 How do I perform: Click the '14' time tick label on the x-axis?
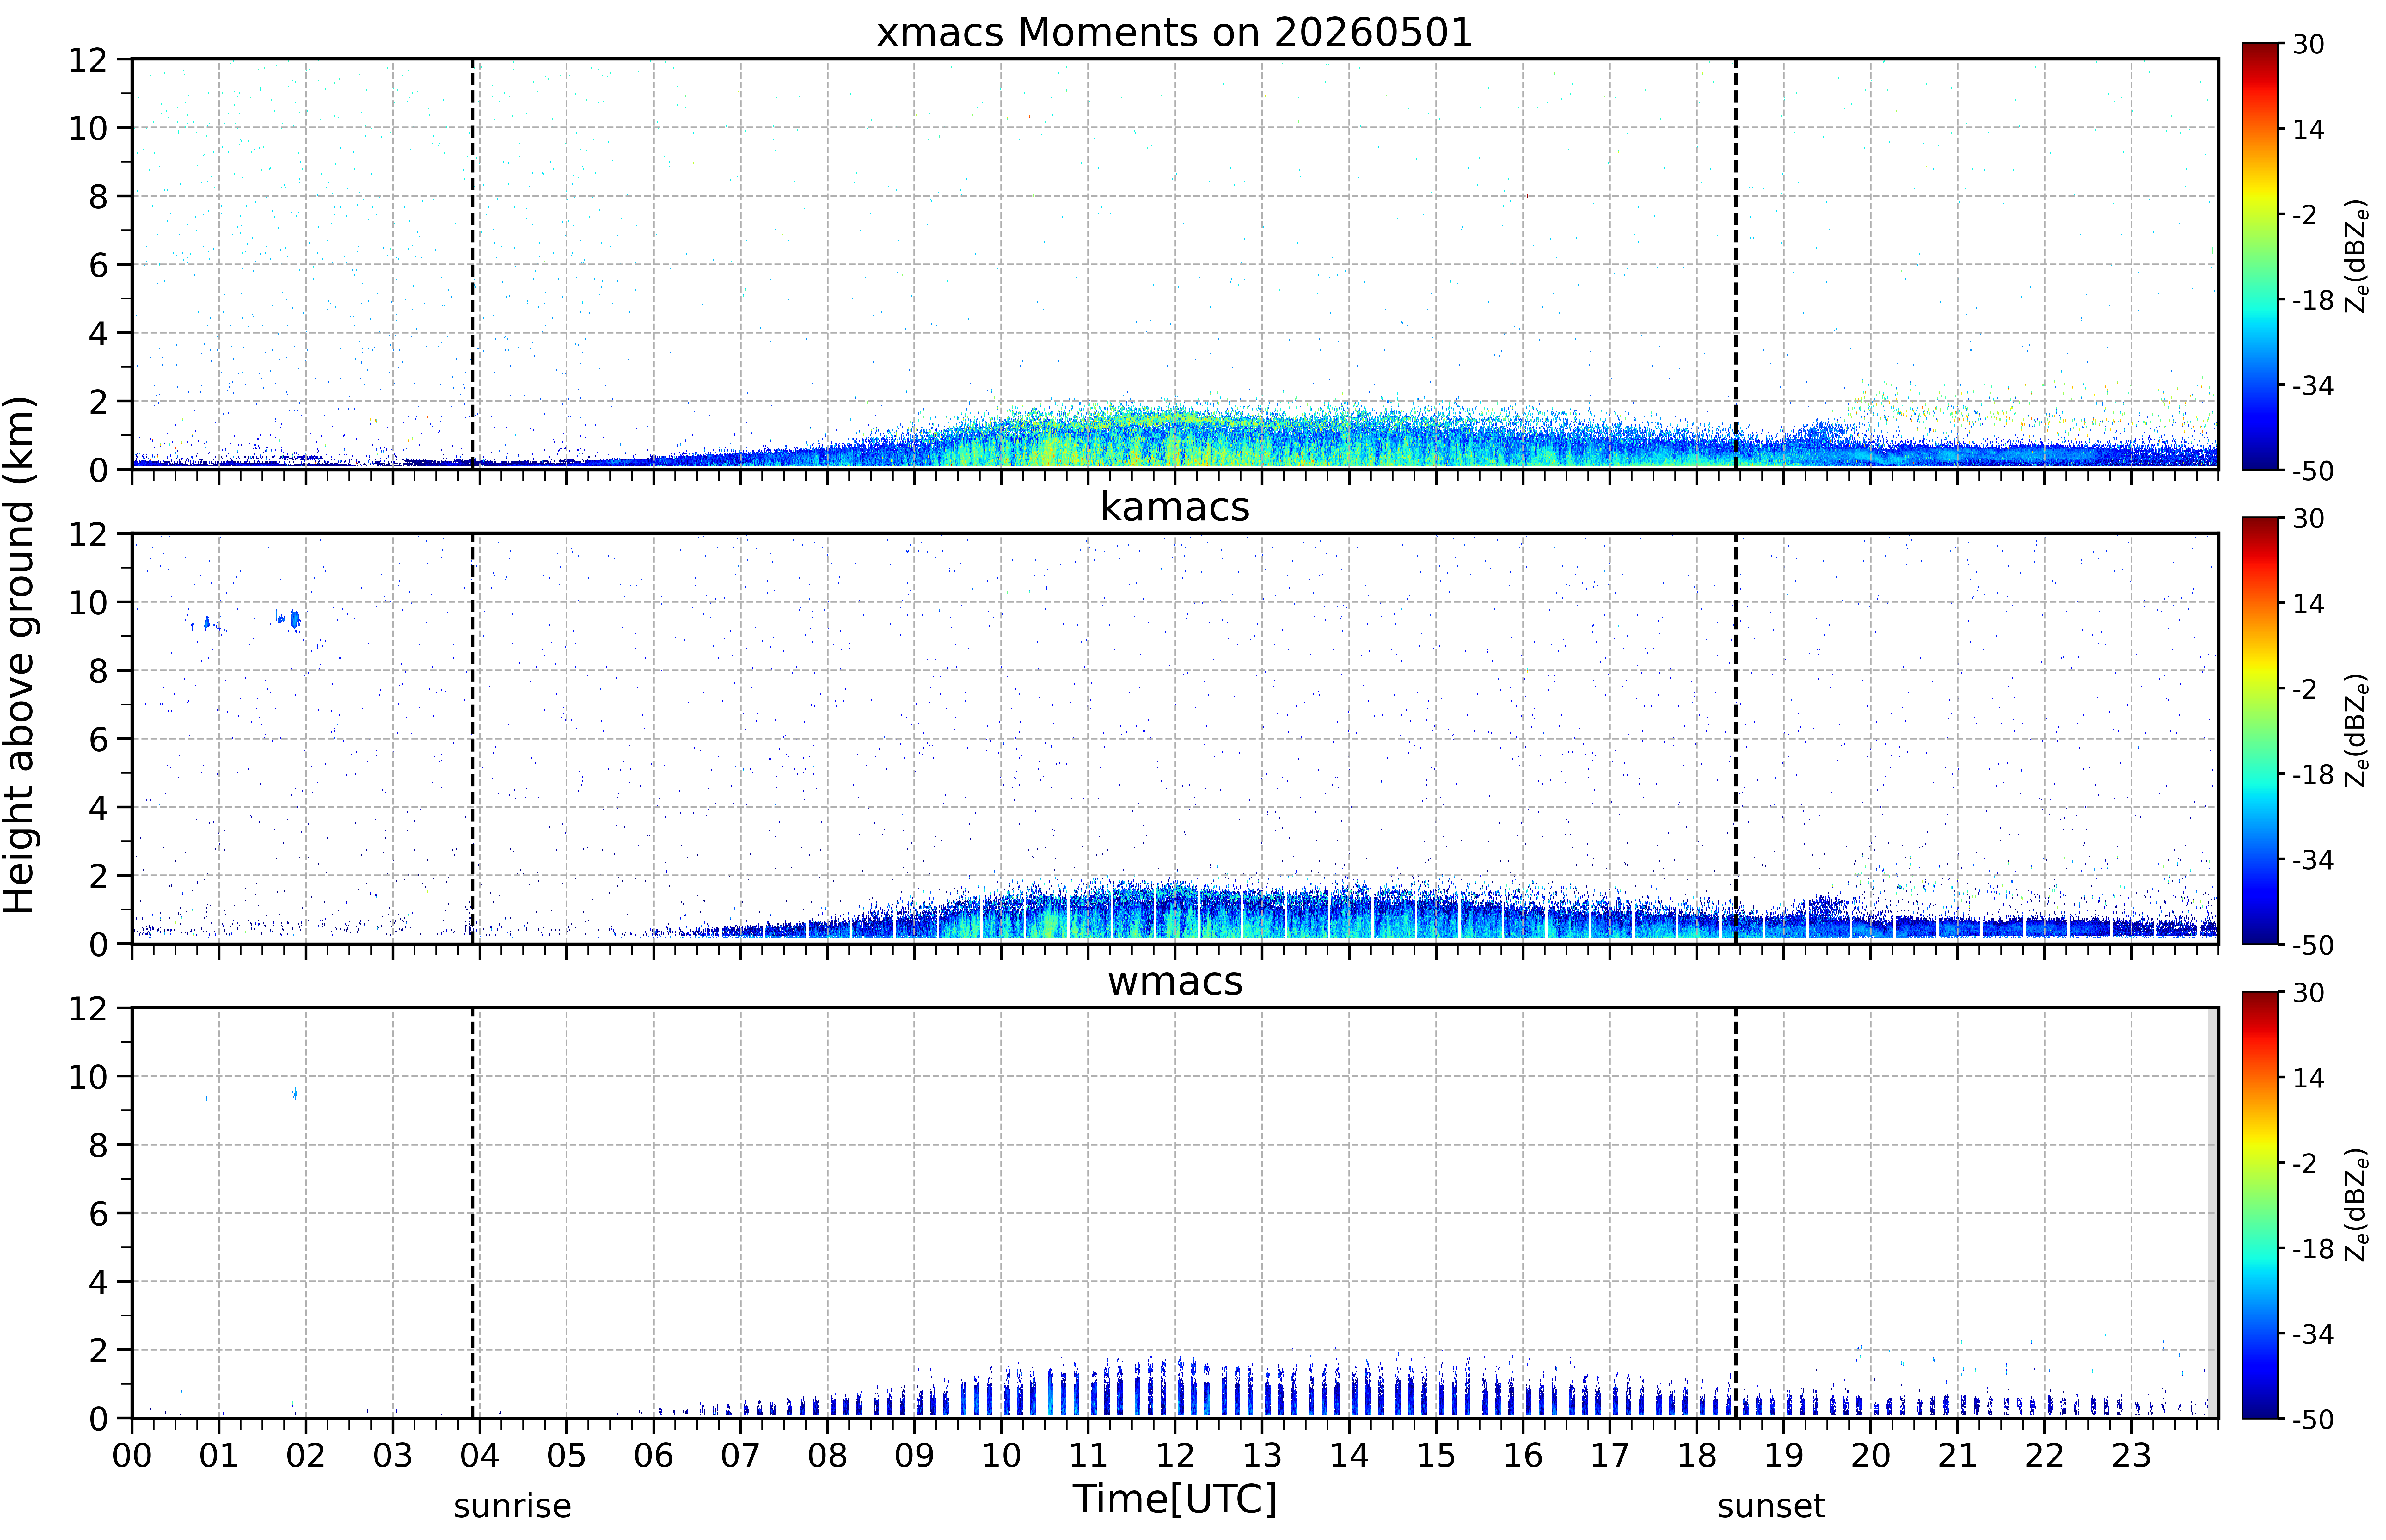(1349, 1456)
